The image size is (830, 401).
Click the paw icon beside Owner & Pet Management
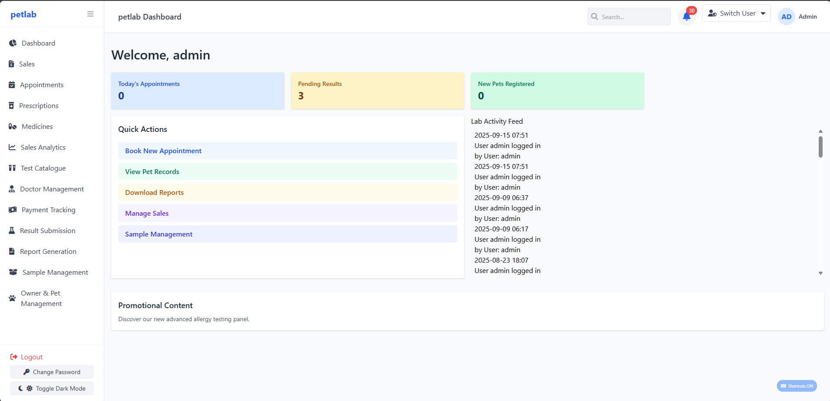(12, 298)
